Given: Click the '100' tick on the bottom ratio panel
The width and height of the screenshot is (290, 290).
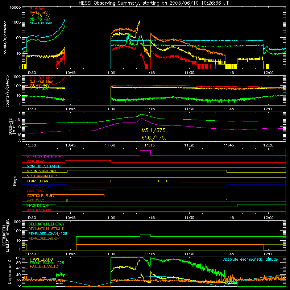Looking at the screenshot, I should pos(17,258).
